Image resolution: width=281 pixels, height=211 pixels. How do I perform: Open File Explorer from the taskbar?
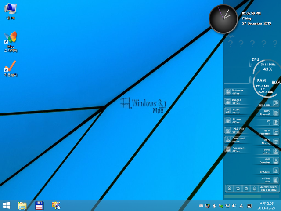(x=22, y=206)
